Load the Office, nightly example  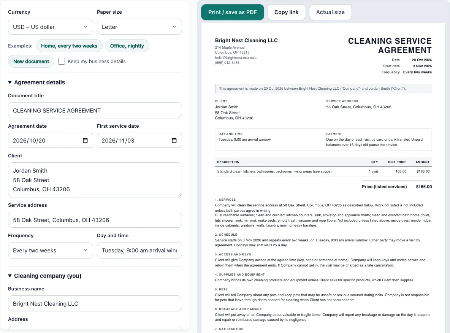pos(127,46)
